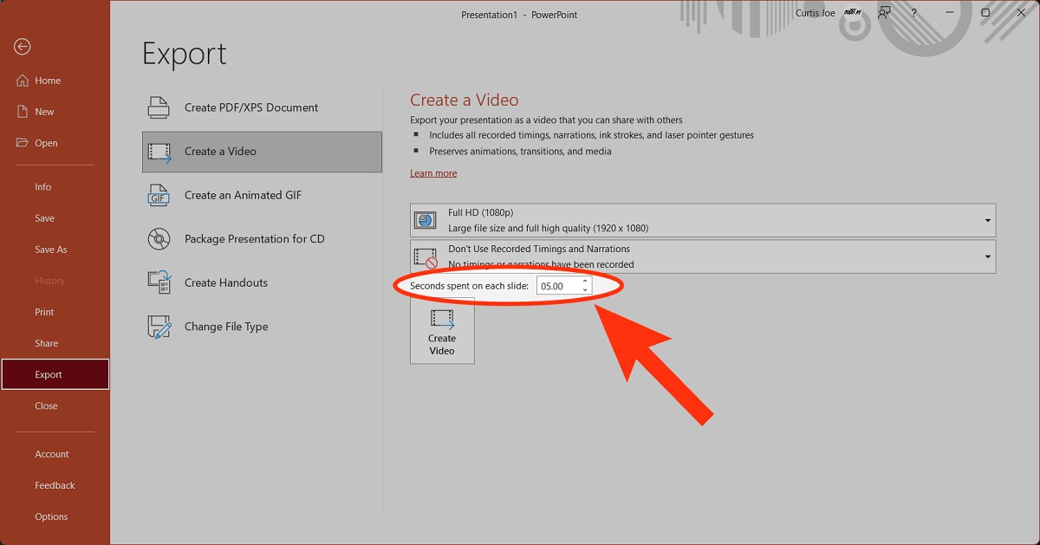The image size is (1040, 545).
Task: Follow the Learn more link
Action: pyautogui.click(x=433, y=173)
